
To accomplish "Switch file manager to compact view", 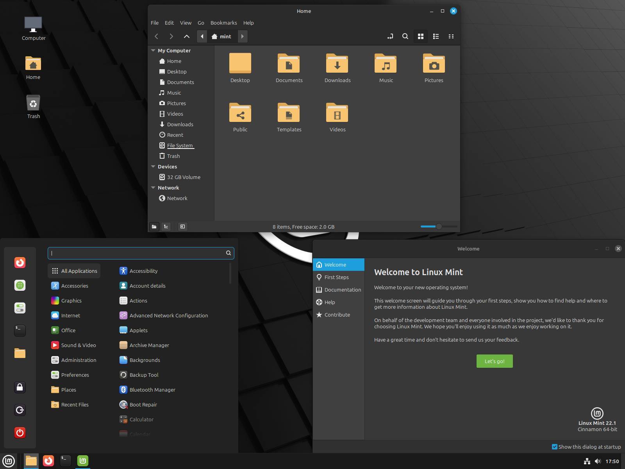I will (x=451, y=36).
